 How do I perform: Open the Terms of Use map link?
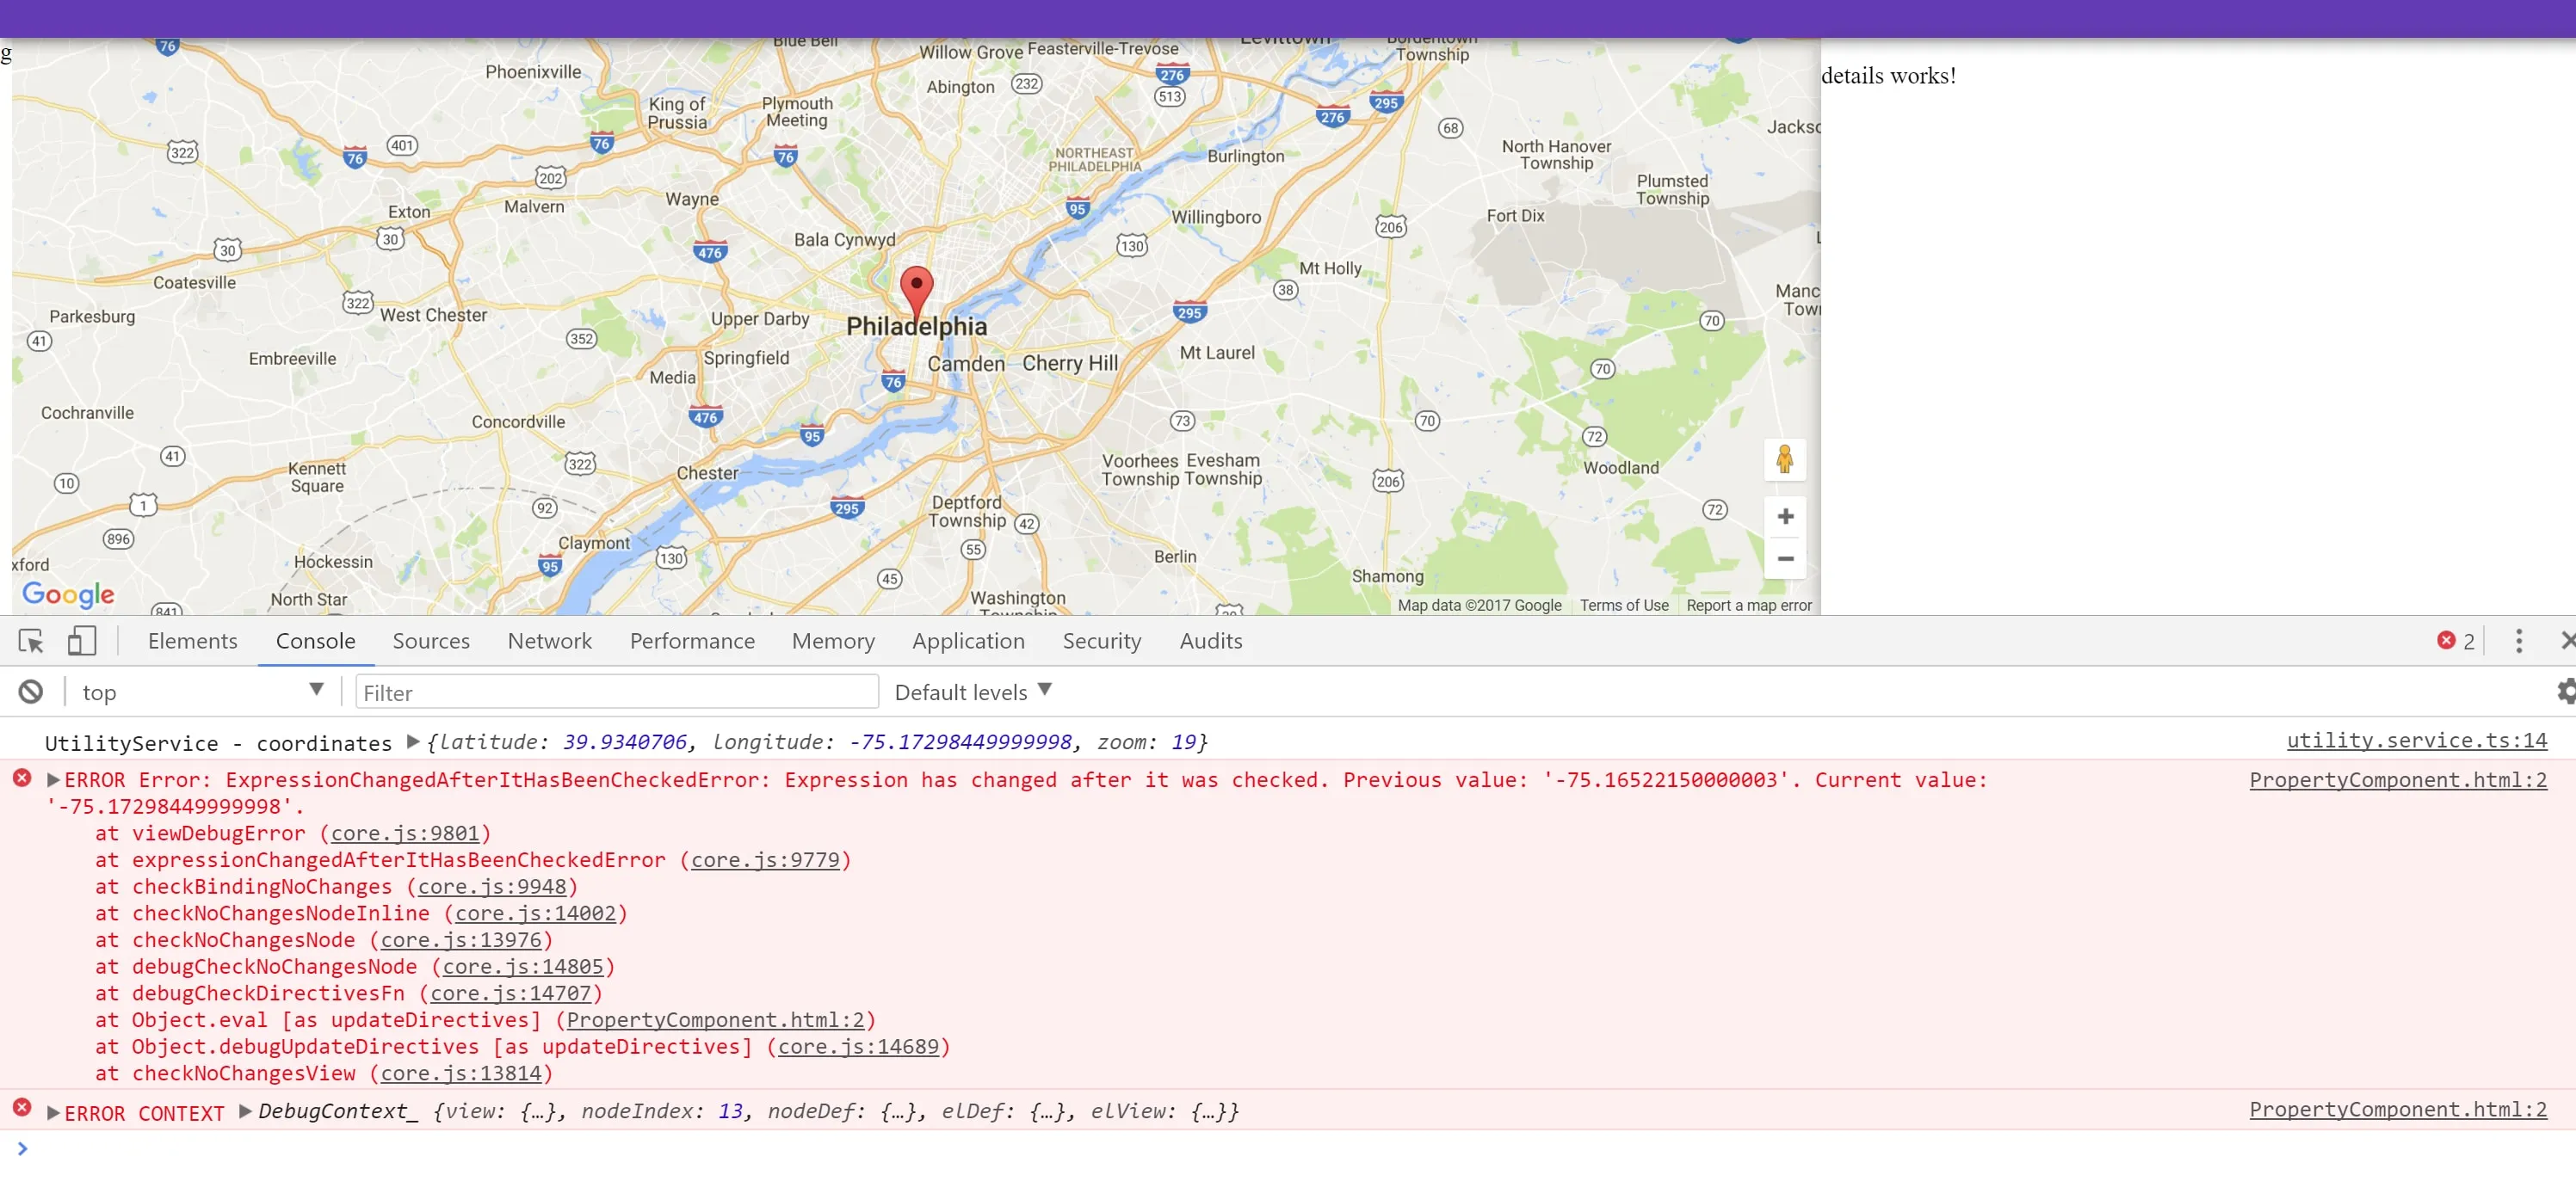(x=1623, y=606)
